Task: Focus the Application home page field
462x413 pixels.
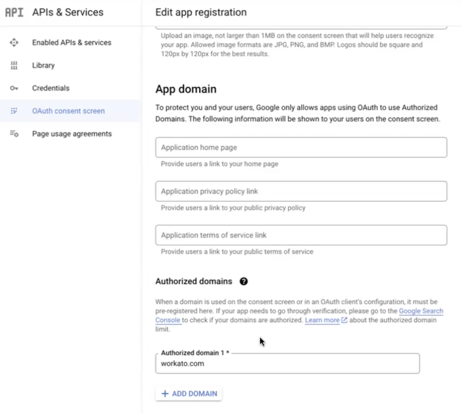Action: [301, 148]
